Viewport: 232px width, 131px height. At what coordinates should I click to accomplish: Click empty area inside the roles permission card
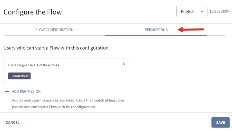87,75
